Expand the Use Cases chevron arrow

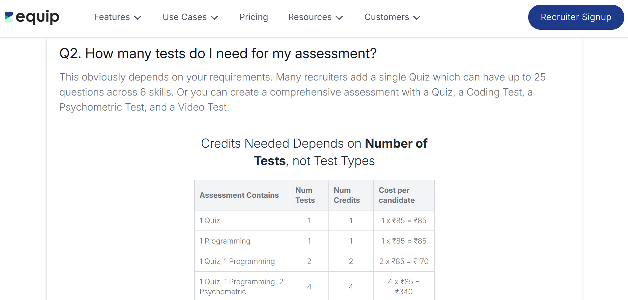click(214, 17)
